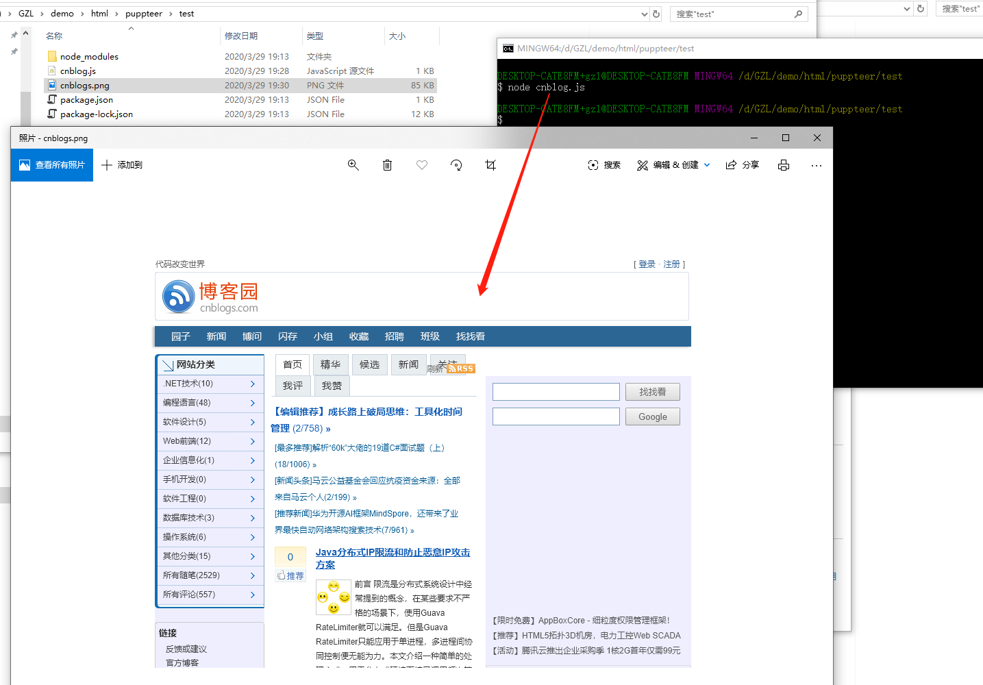Open the crop tool in Photos
Screen dimensions: 983x685
coord(490,165)
